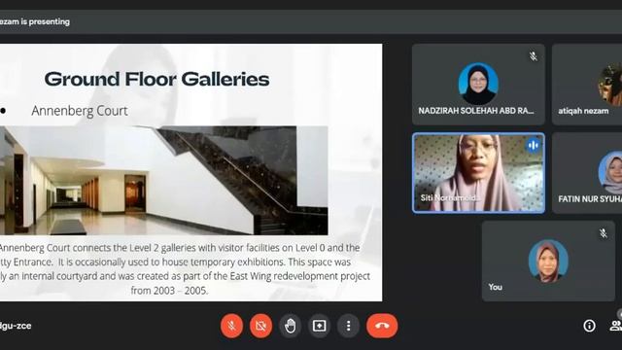Select Siti Norhamaida video tile
The width and height of the screenshot is (622, 350).
(x=478, y=173)
